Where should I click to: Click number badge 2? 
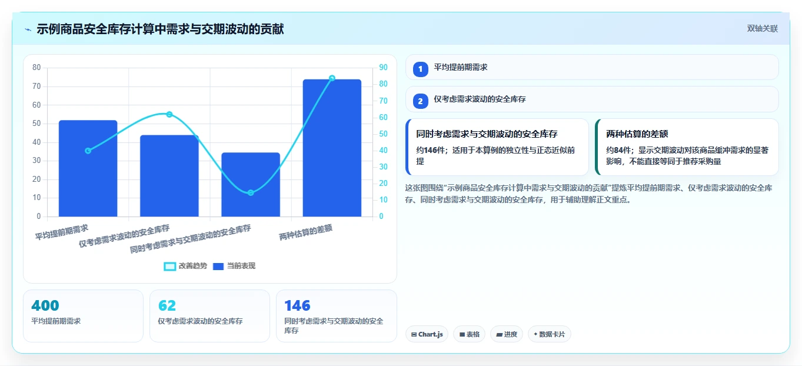420,101
